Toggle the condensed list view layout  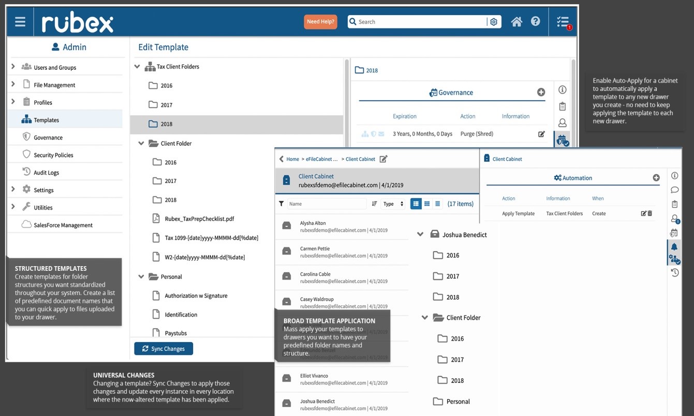437,204
